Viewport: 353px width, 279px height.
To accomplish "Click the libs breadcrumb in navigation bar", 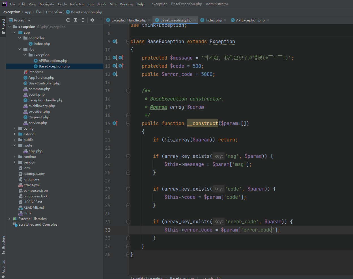I will [39, 12].
